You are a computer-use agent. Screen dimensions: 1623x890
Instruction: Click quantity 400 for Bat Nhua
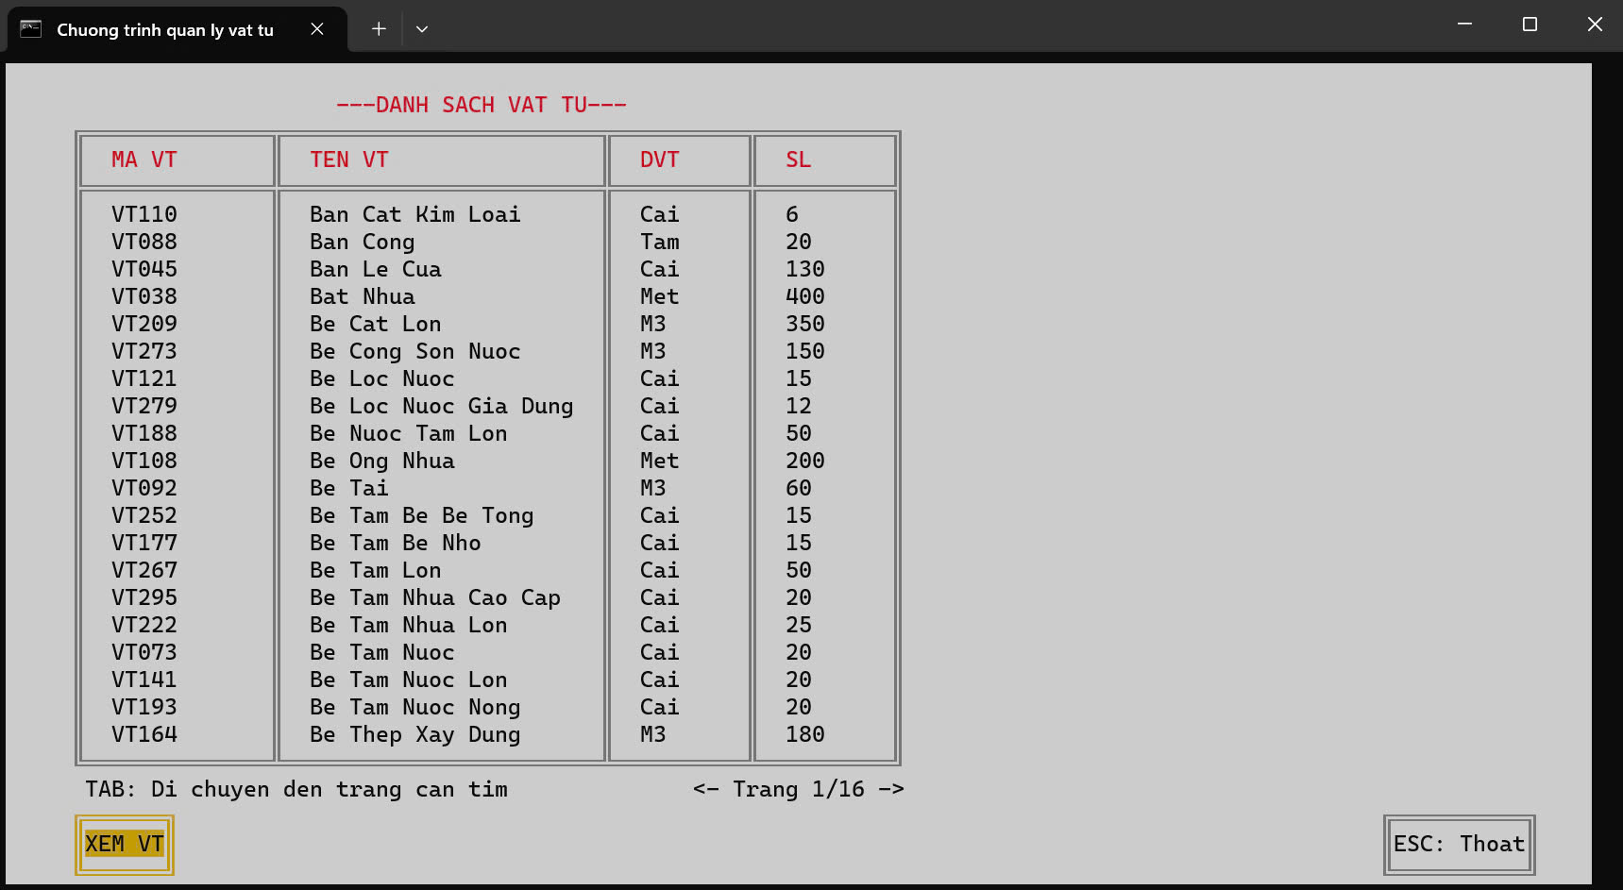(x=805, y=297)
